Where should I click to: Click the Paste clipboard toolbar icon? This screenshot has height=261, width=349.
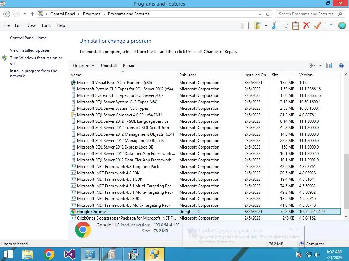(x=295, y=25)
